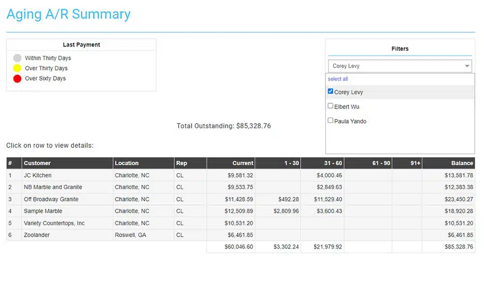Open the JC Kitchen row details

(38, 175)
